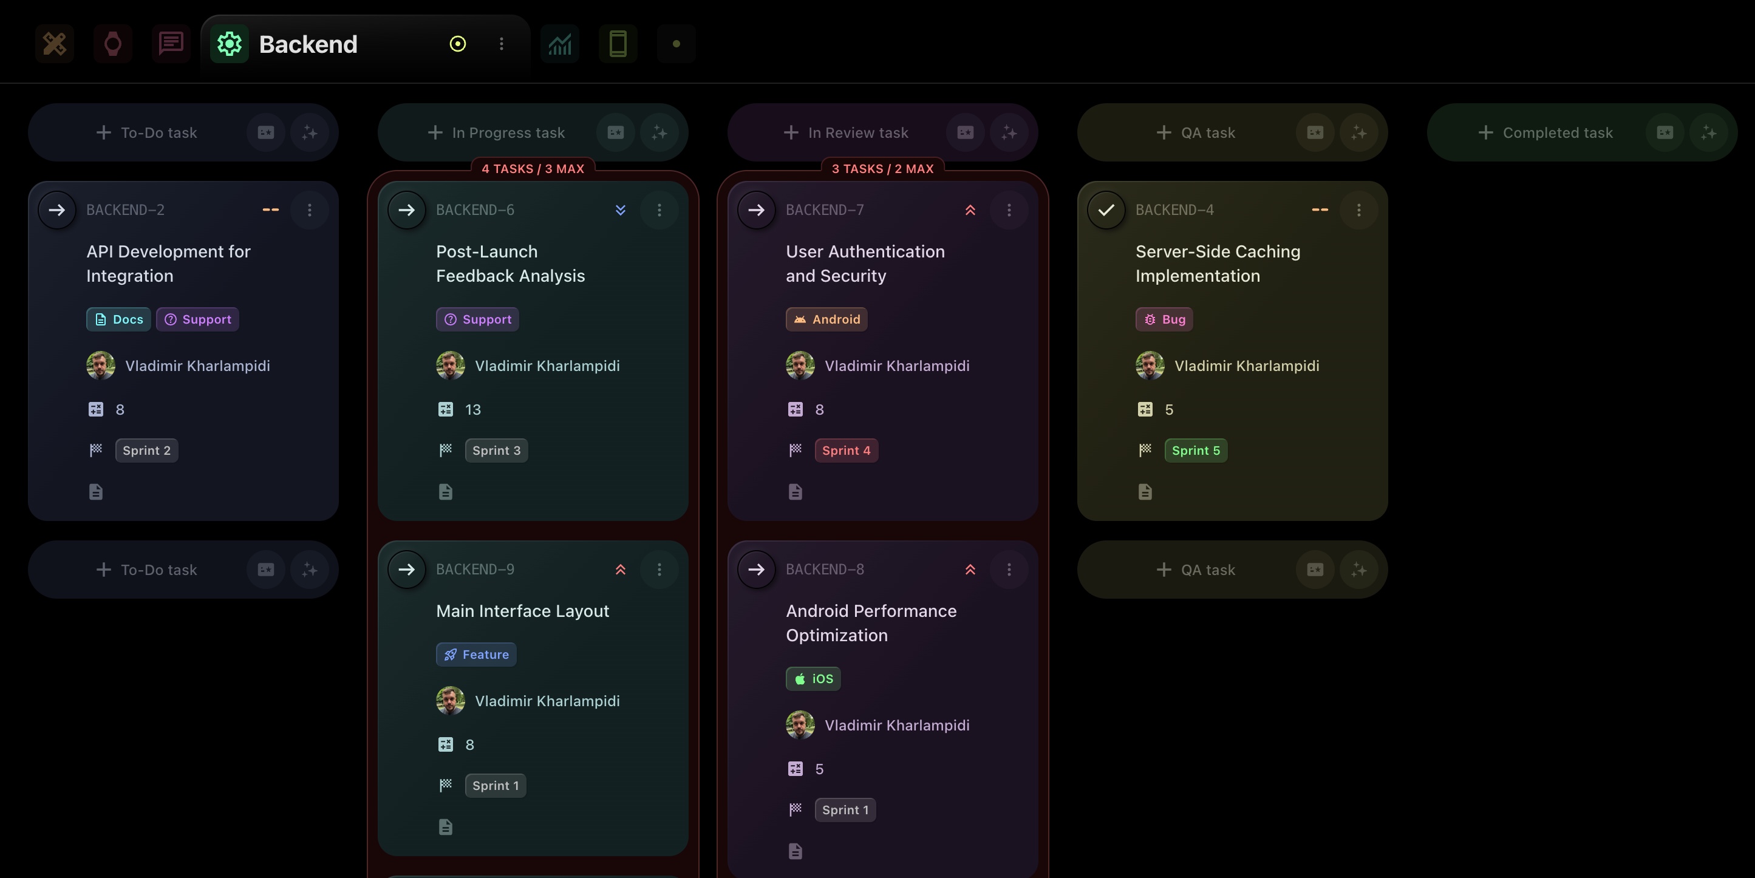Open BACKEND-7 card options menu
The width and height of the screenshot is (1755, 878).
(x=1009, y=210)
